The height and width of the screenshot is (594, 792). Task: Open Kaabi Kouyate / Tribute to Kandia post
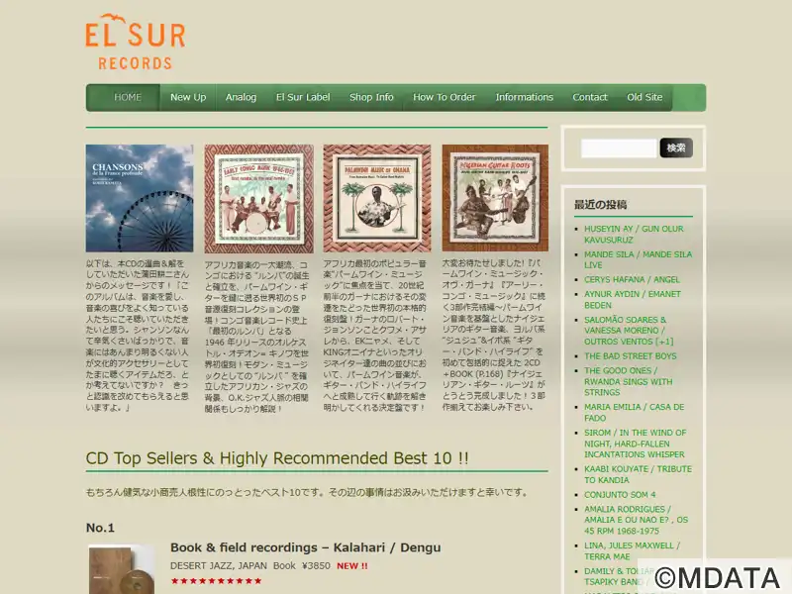click(638, 474)
